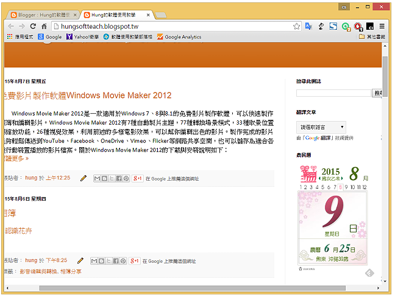Screen dimensions: 395x298
Task: Open the Yahoo bookmark
Action: (x=82, y=37)
